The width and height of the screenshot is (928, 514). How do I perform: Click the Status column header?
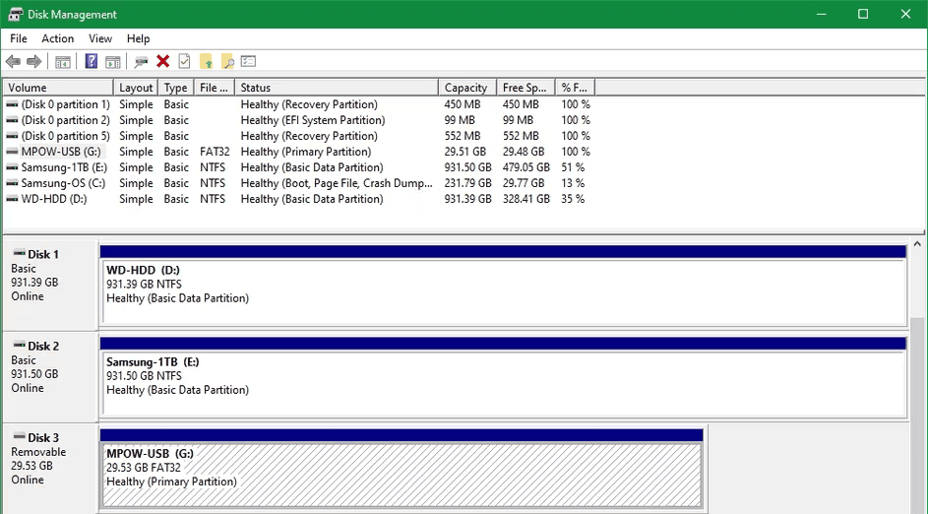coord(337,88)
